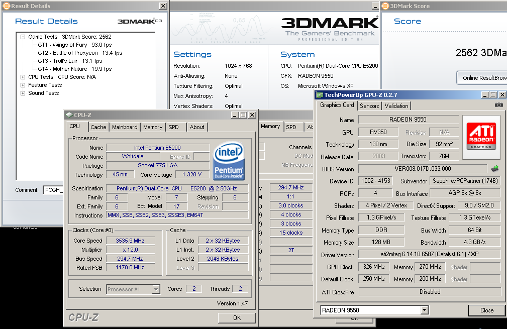Screen dimensions: 507x329
Task: Select GT1 - Wings of Fury result row
Action: coord(75,45)
